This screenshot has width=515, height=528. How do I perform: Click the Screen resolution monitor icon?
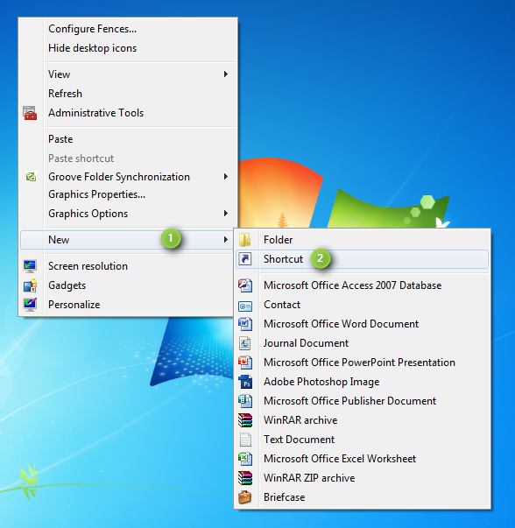tap(30, 266)
